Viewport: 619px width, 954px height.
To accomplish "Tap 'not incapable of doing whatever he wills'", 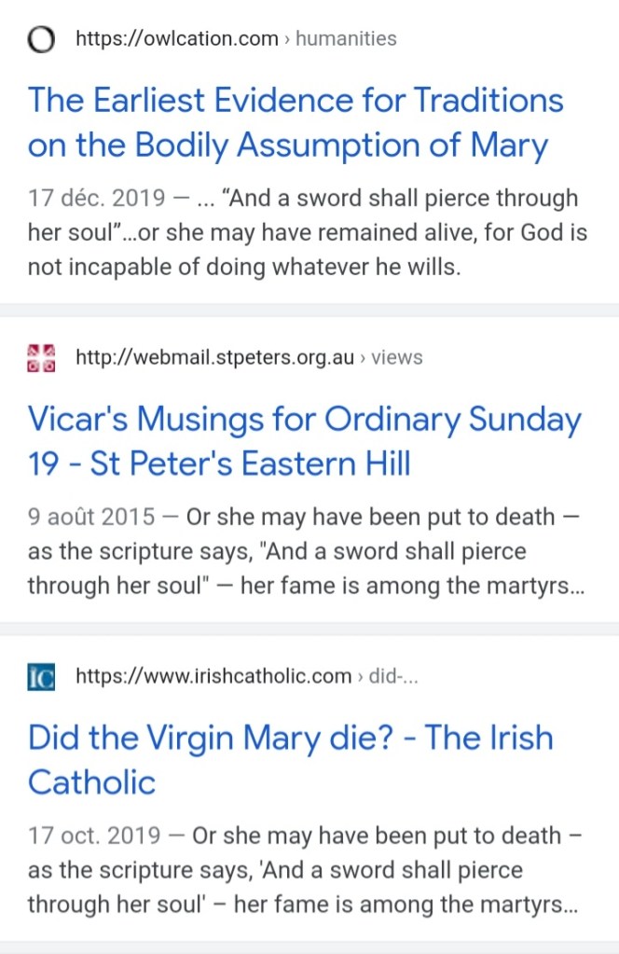I will coord(243,266).
